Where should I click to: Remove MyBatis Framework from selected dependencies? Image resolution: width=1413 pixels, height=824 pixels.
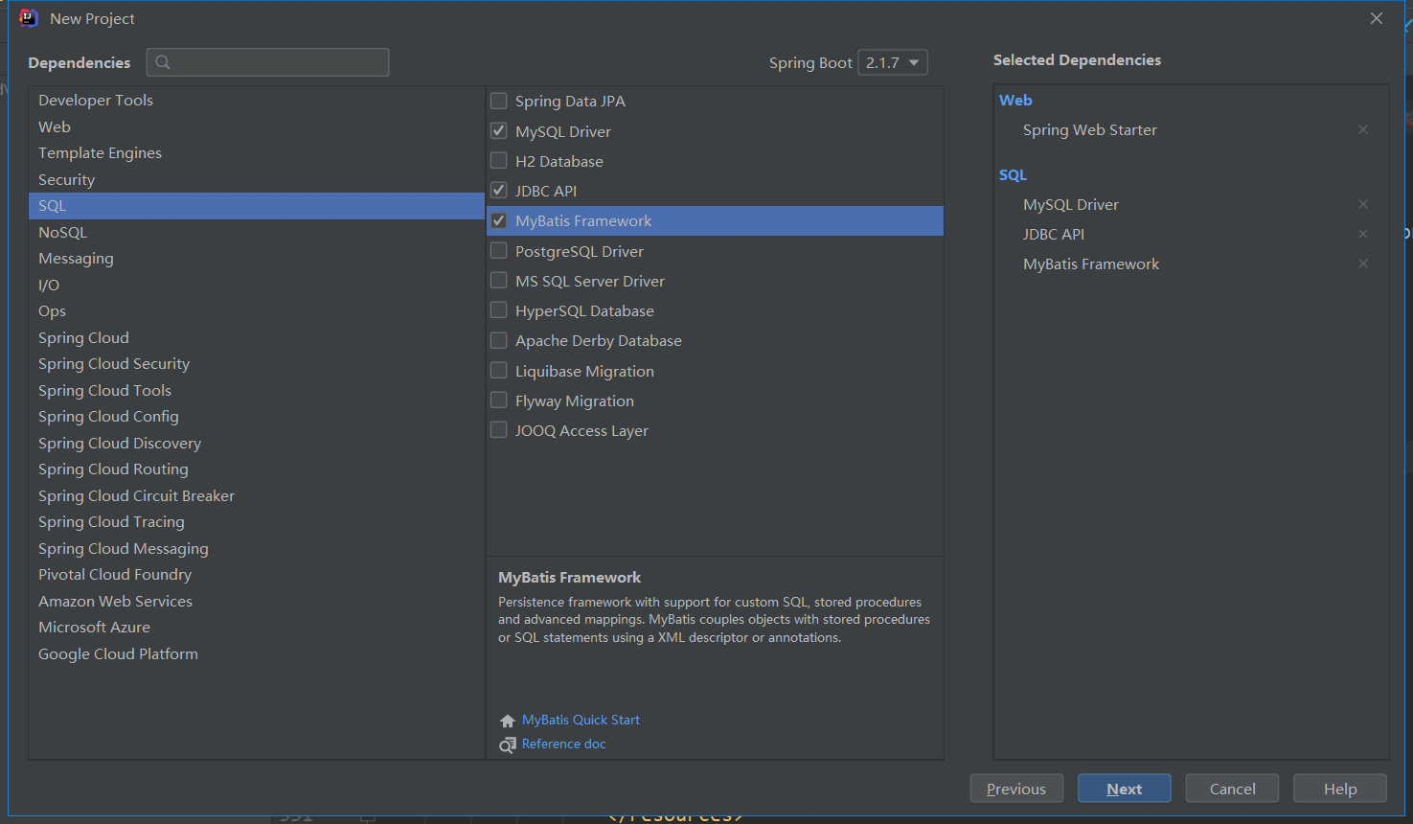coord(1363,263)
